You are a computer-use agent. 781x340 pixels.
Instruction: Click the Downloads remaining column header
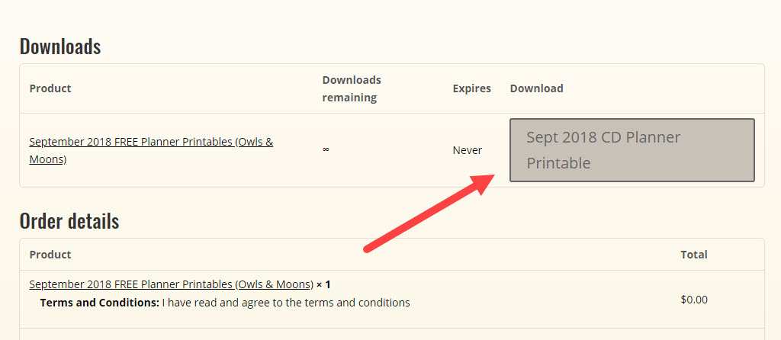[x=352, y=88]
